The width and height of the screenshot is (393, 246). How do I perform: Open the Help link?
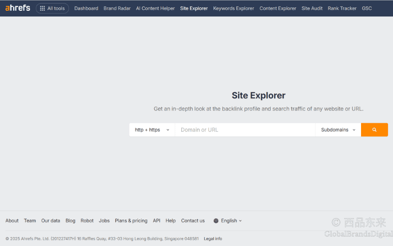[170, 220]
